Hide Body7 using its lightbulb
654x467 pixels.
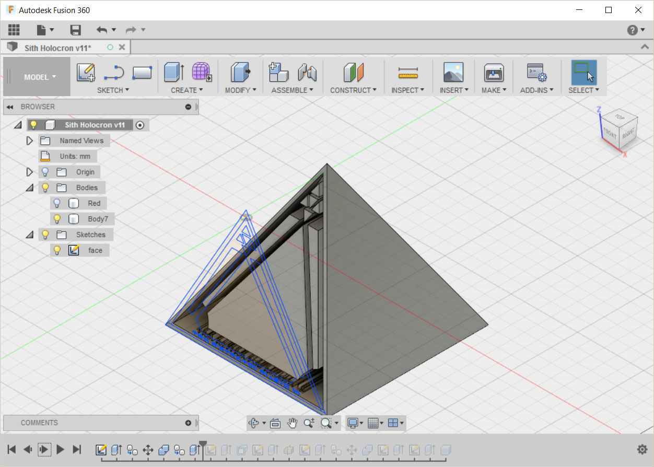[57, 219]
